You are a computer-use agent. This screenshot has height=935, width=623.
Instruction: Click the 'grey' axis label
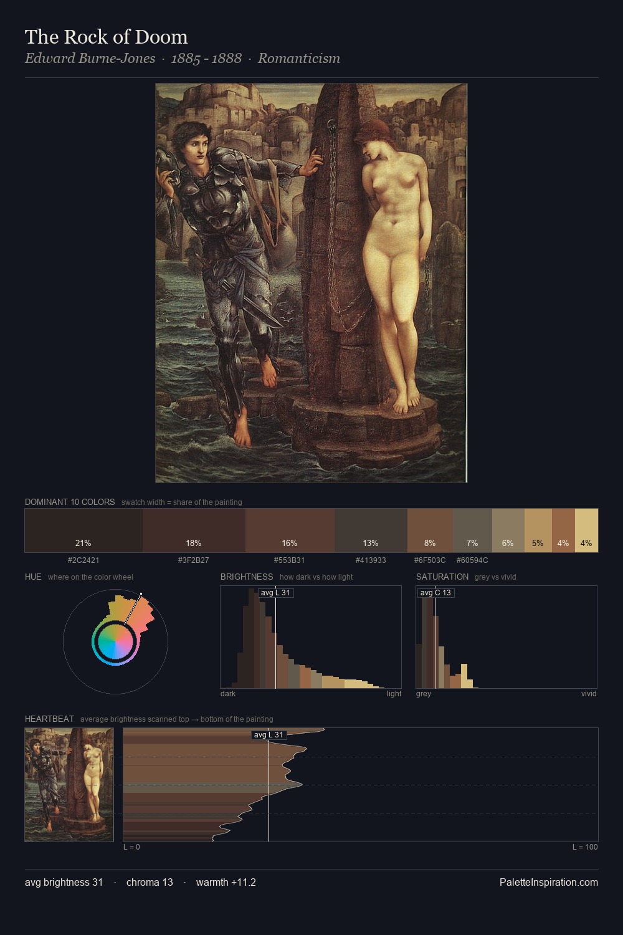(424, 694)
